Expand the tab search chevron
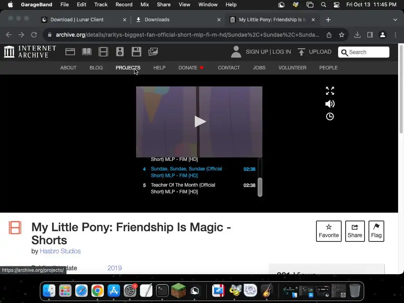This screenshot has height=303, width=404. point(395,20)
